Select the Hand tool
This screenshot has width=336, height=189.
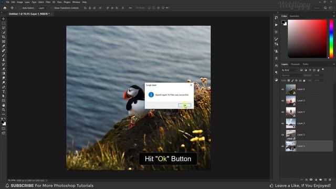click(4, 105)
